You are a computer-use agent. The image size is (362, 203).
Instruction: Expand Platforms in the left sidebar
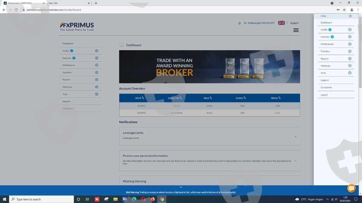tap(96, 87)
